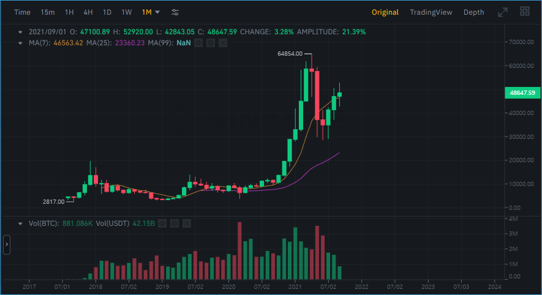Viewport: 542px width, 295px height.
Task: Hide the MA indicator with eye icon
Action: tap(198, 43)
